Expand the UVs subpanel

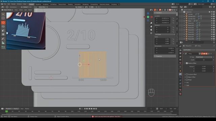[x=187, y=83]
